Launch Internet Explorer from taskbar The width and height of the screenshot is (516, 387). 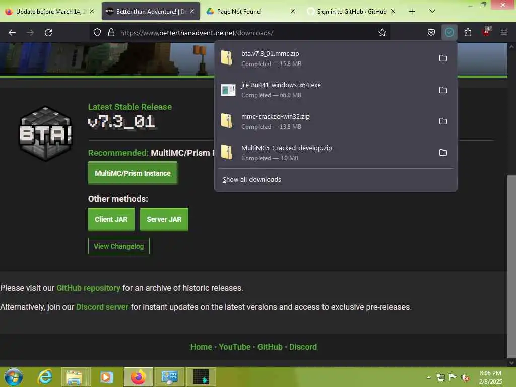pyautogui.click(x=45, y=377)
